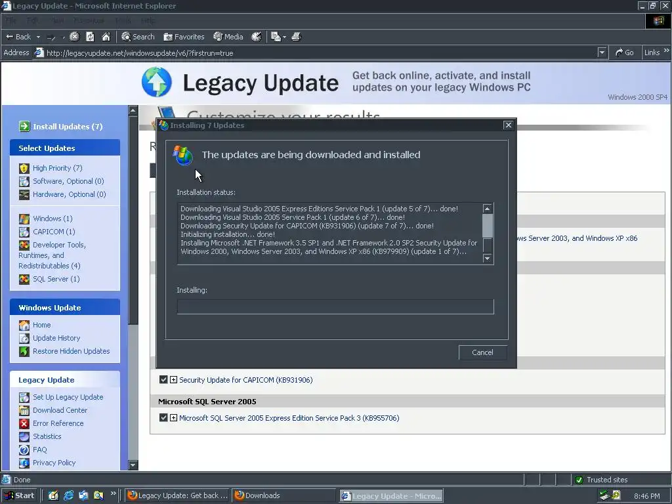Screen dimensions: 672x504
Task: Cancel the update installation
Action: [x=482, y=352]
